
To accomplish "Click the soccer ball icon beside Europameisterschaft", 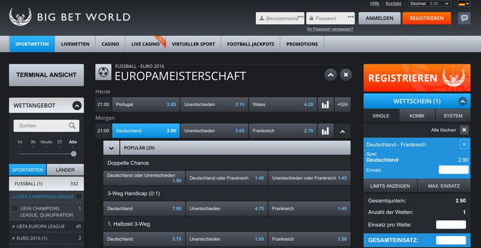I will click(x=103, y=72).
